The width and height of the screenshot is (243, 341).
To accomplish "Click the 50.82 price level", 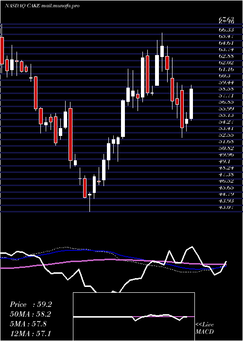I will coord(226,148).
